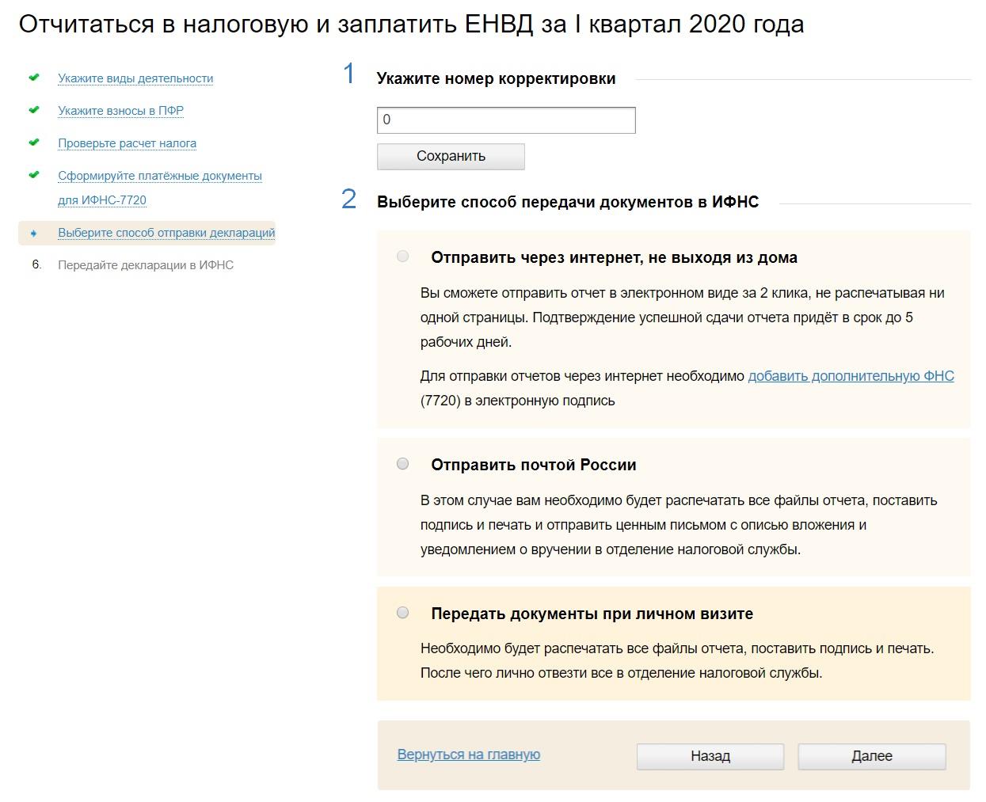
Task: Proceed with the 'Далее' button
Action: pos(871,756)
